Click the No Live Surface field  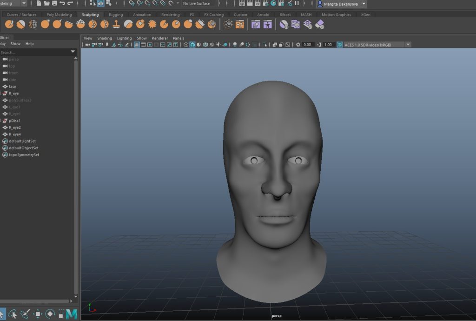(196, 3)
